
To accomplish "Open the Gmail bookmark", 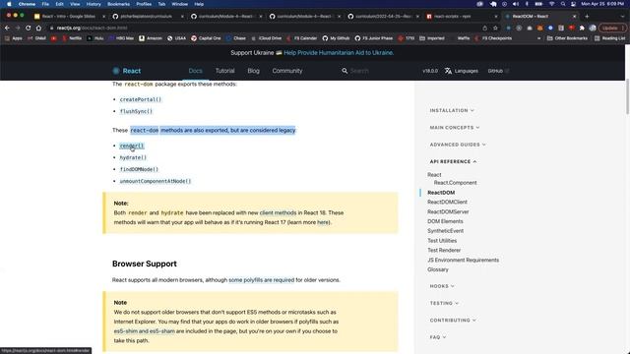I will [36, 38].
